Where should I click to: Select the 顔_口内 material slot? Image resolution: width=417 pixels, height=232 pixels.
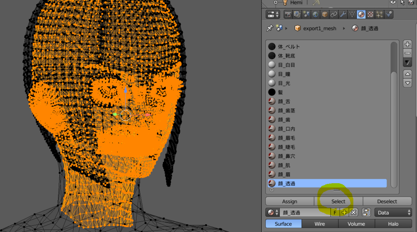click(x=327, y=129)
